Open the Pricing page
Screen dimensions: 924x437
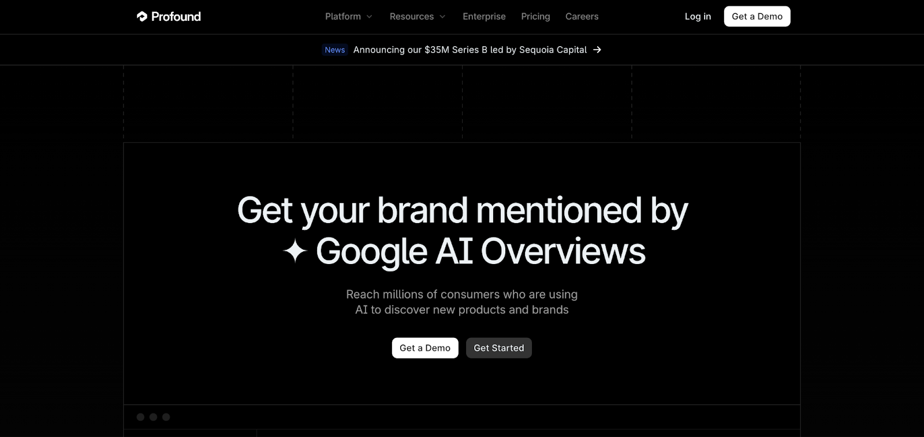point(535,17)
